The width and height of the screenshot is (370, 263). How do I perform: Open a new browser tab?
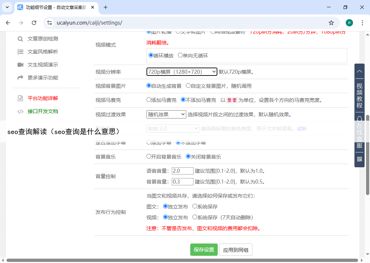[106, 7]
